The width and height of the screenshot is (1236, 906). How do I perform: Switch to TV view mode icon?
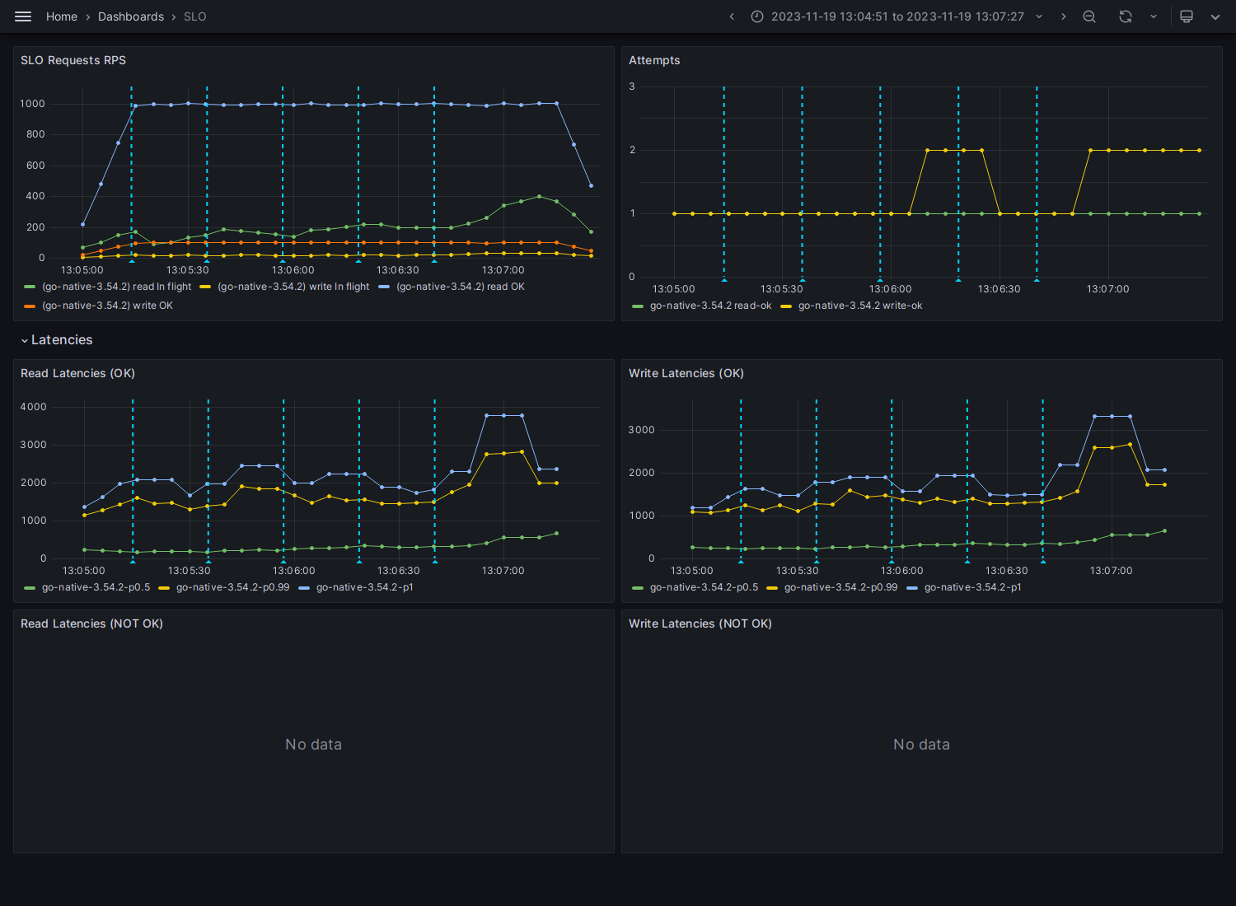pos(1187,16)
